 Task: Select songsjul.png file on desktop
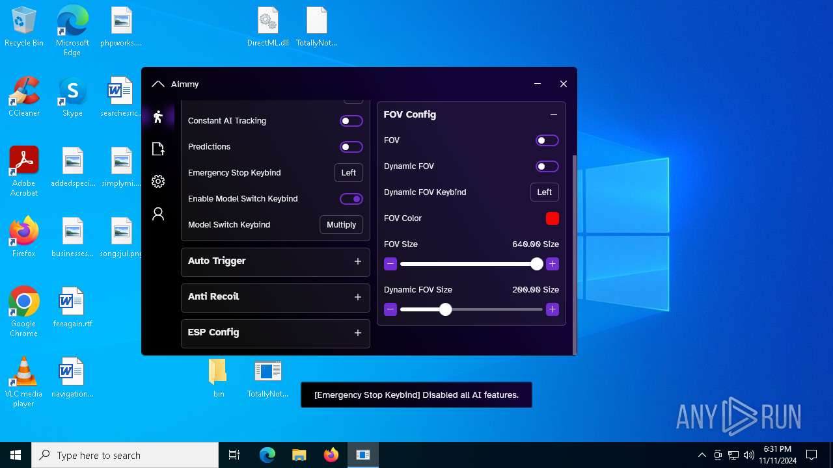click(121, 237)
